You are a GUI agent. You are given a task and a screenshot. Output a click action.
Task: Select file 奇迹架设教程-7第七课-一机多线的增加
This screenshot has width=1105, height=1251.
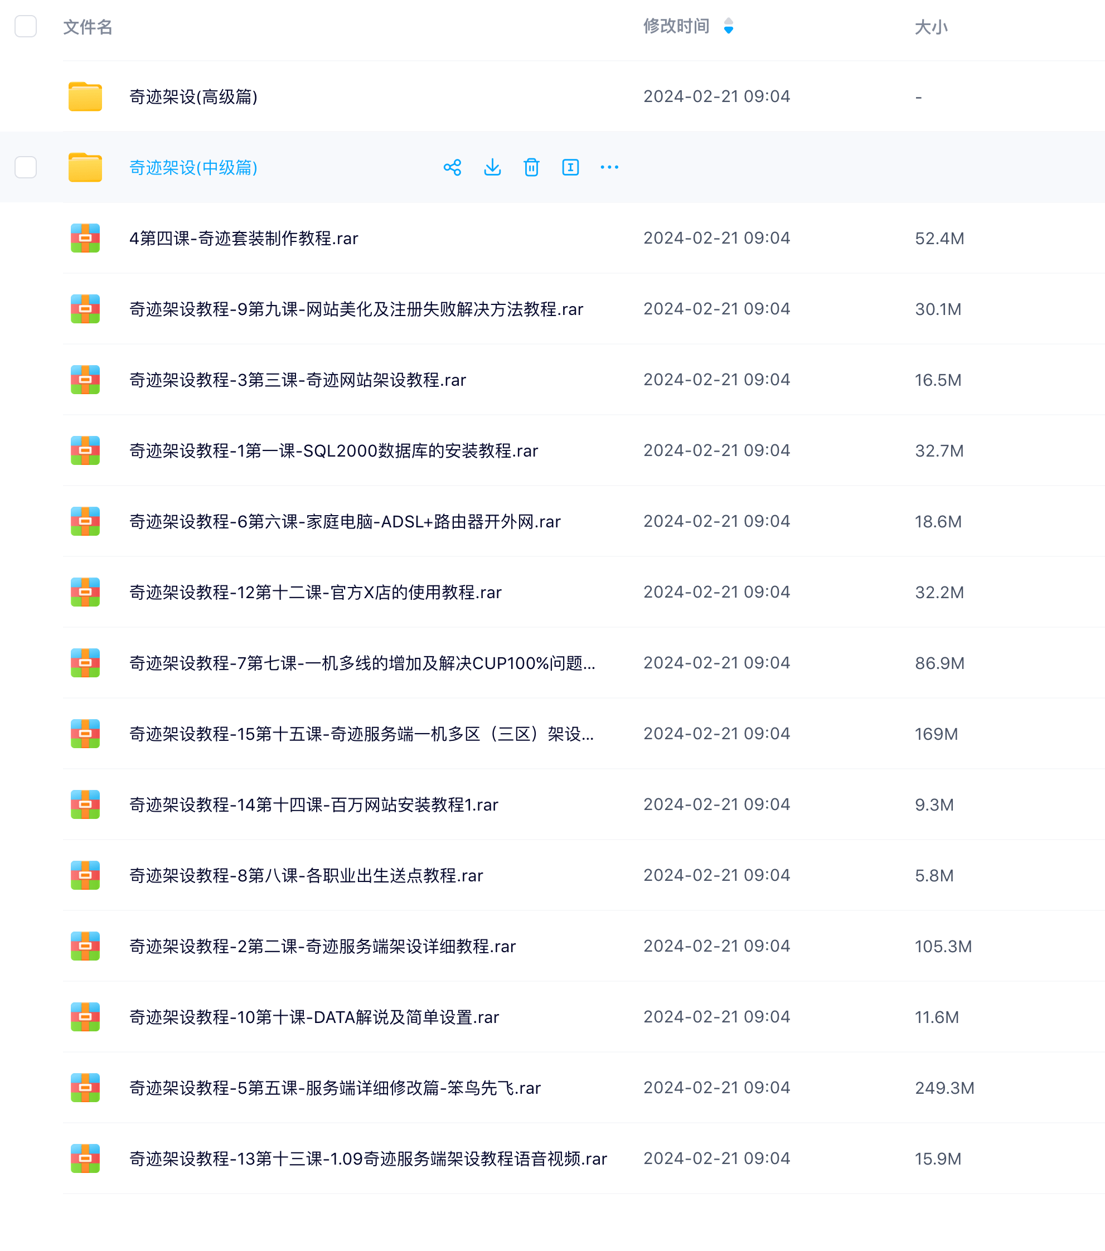coord(362,663)
